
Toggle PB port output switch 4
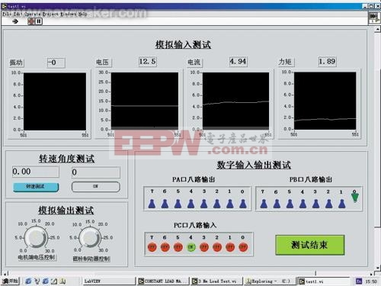pyautogui.click(x=303, y=204)
